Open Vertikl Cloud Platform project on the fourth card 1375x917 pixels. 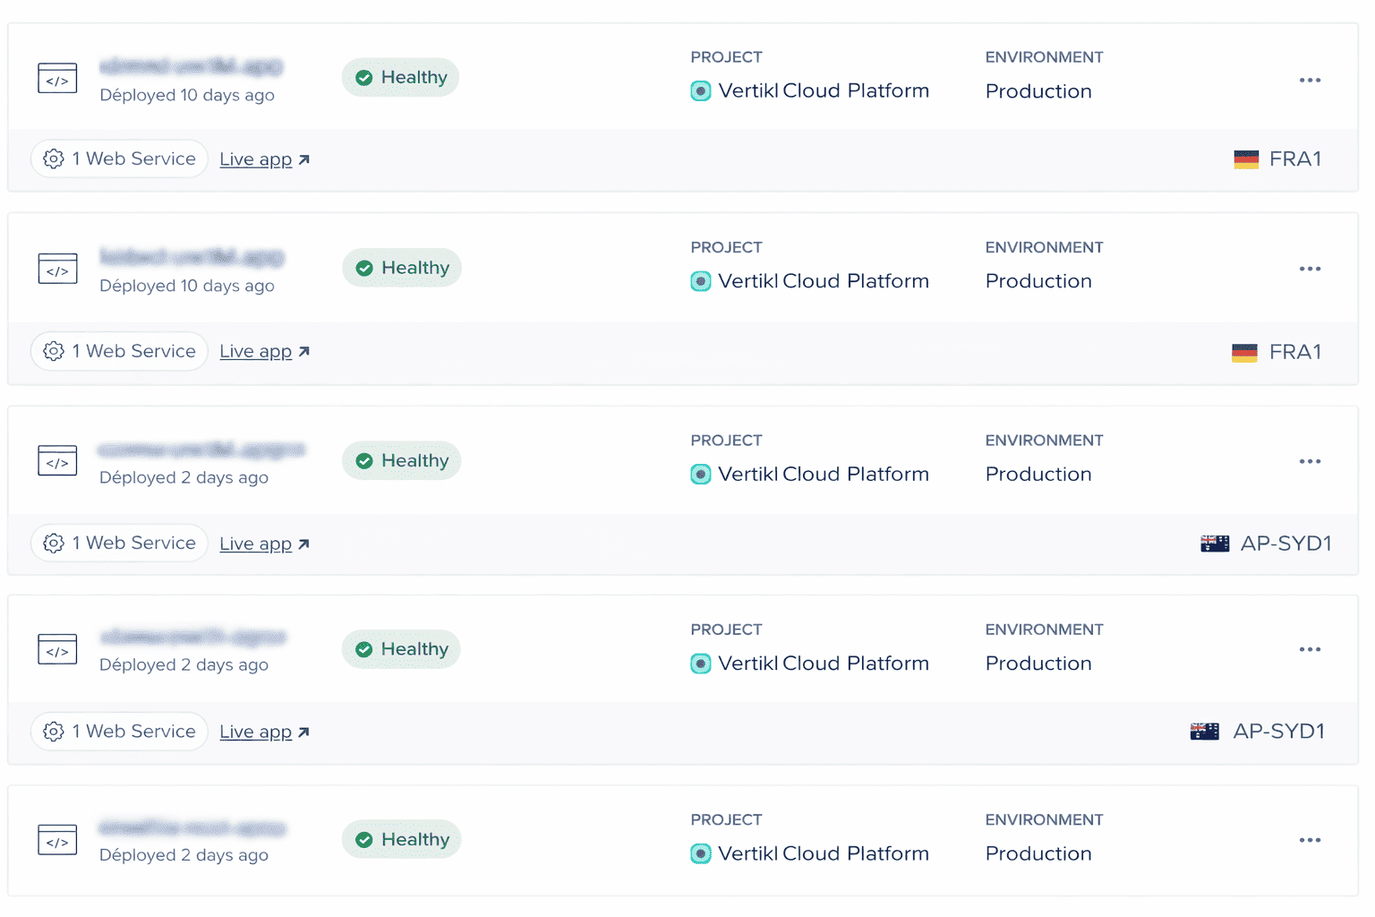tap(824, 664)
